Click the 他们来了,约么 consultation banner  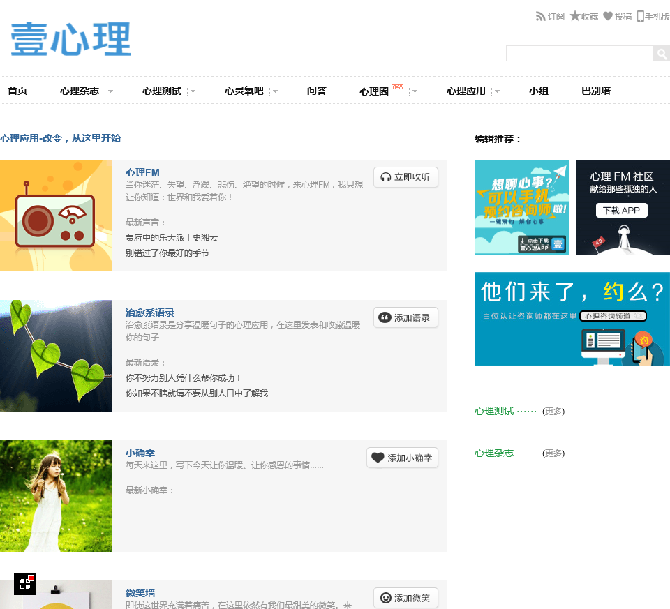(572, 319)
